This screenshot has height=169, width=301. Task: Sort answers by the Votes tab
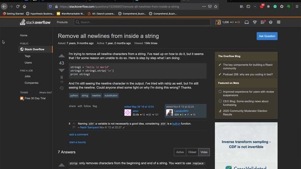[x=204, y=152]
